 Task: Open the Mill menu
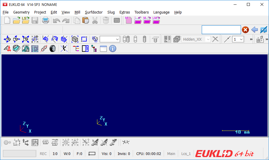77,12
